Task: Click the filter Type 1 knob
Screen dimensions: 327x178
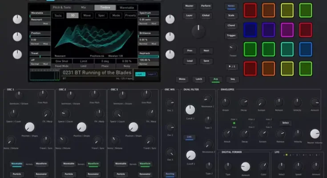Action: (x=208, y=120)
